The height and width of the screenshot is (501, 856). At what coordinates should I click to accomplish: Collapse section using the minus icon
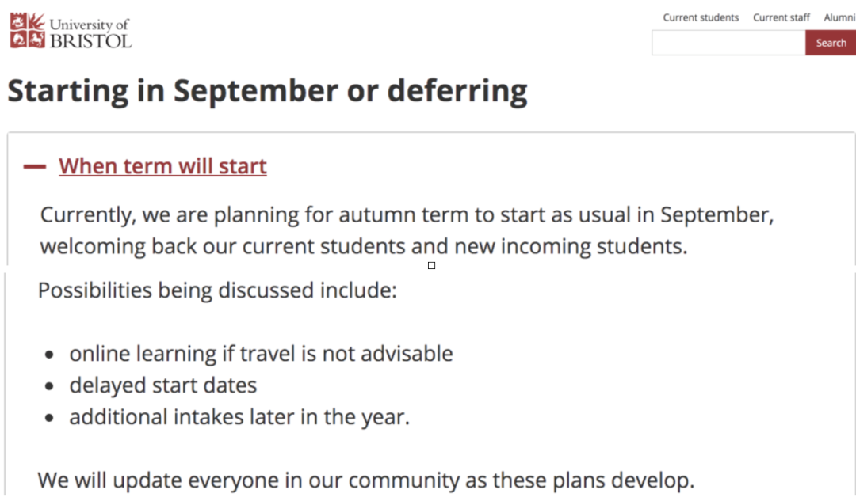[x=35, y=167]
